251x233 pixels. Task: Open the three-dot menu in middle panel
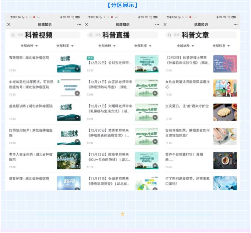(157, 24)
